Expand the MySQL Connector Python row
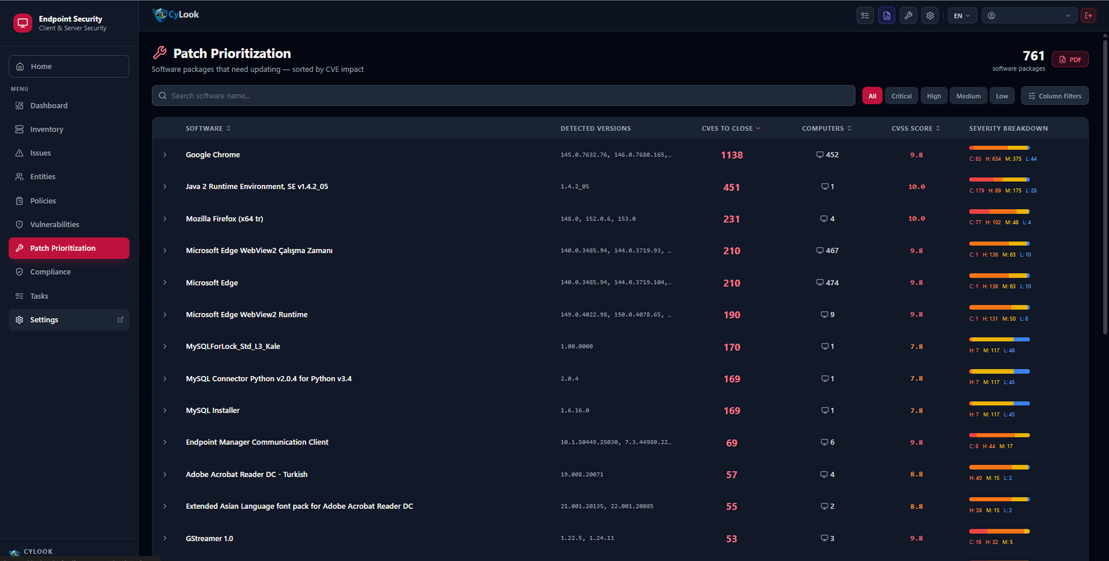The image size is (1109, 561). click(165, 379)
